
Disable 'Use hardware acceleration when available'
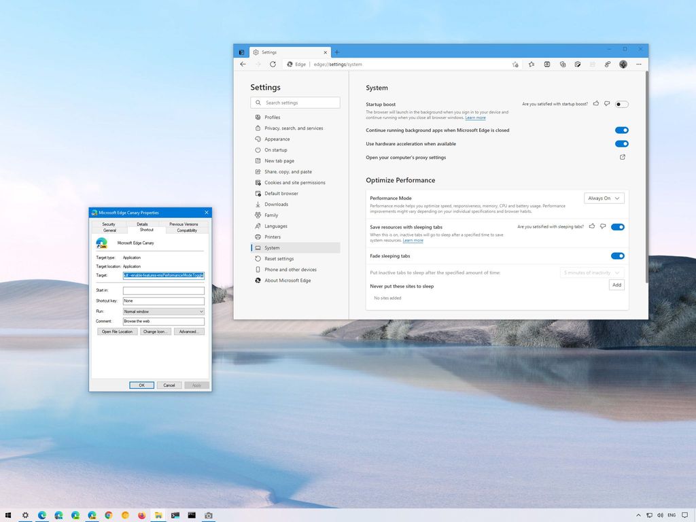(621, 143)
